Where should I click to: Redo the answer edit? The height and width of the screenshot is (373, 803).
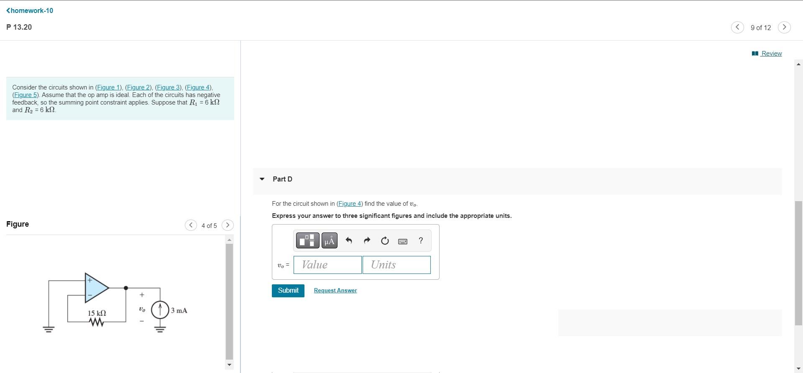point(367,240)
